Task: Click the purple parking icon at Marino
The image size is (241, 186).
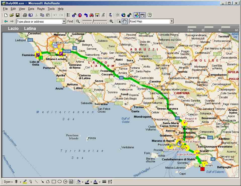Action: [x=61, y=53]
